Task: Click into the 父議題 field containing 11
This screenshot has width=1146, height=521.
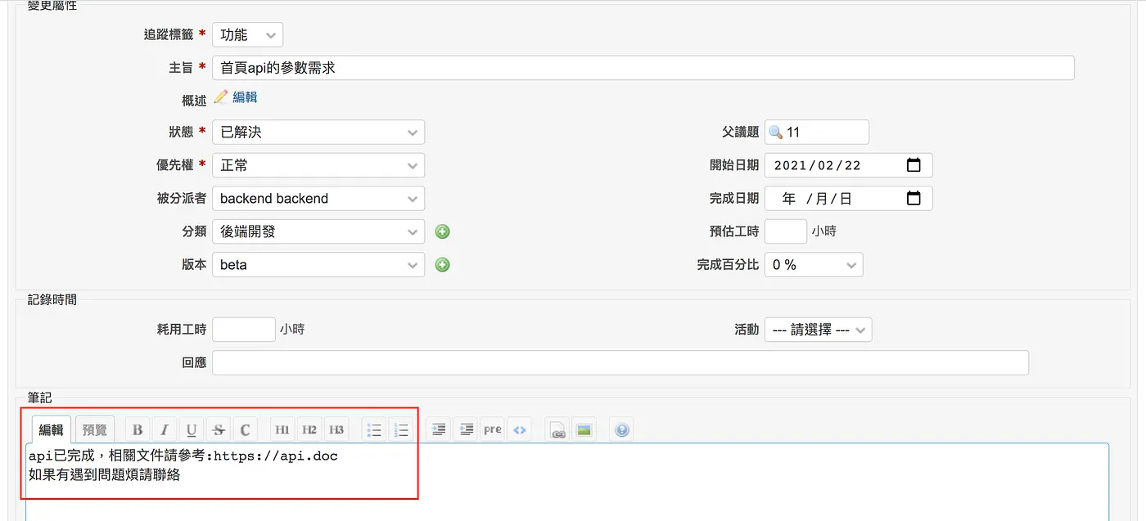Action: click(x=817, y=132)
